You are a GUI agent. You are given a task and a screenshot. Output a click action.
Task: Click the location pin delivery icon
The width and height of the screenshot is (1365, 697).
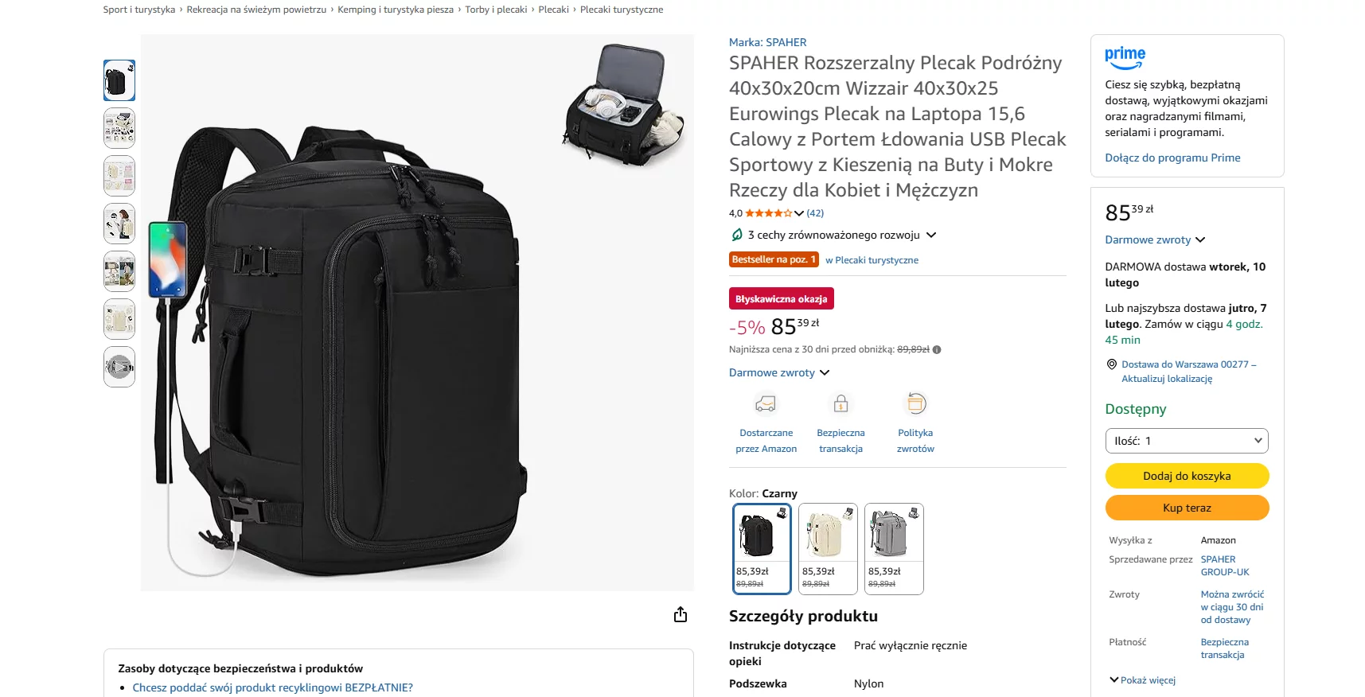[x=1112, y=364]
